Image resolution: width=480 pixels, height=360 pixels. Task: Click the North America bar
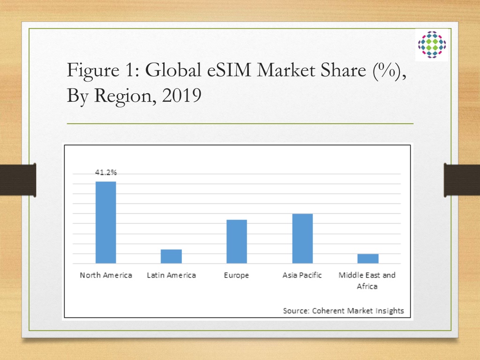coord(106,223)
